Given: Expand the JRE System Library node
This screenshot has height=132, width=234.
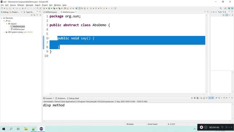Looking at the screenshot, I should (4, 32).
